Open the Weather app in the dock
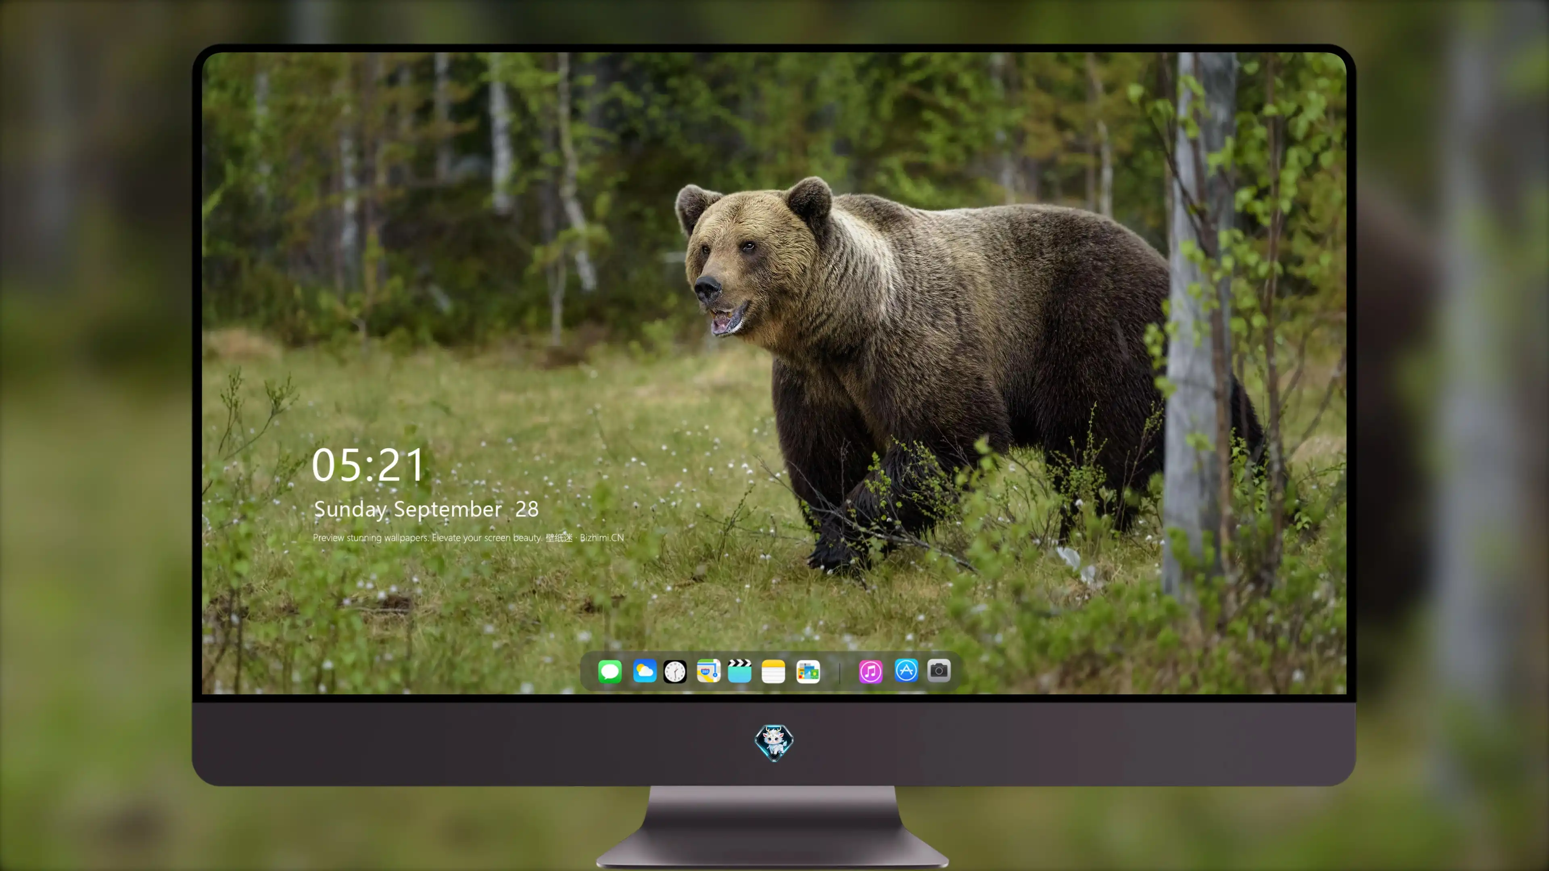This screenshot has width=1549, height=871. [x=645, y=671]
